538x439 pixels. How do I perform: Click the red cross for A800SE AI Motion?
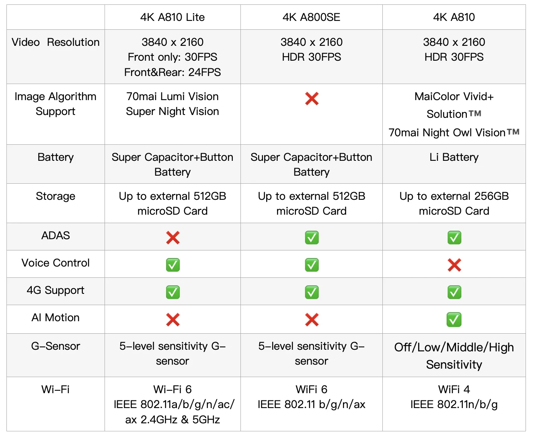pos(312,320)
